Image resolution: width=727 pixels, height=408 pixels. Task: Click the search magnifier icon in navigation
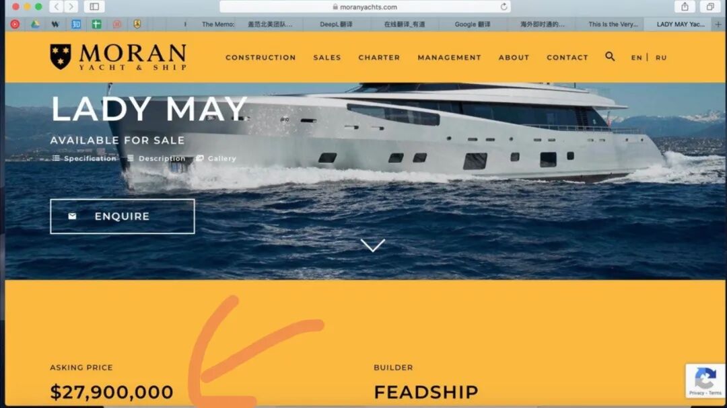(610, 56)
